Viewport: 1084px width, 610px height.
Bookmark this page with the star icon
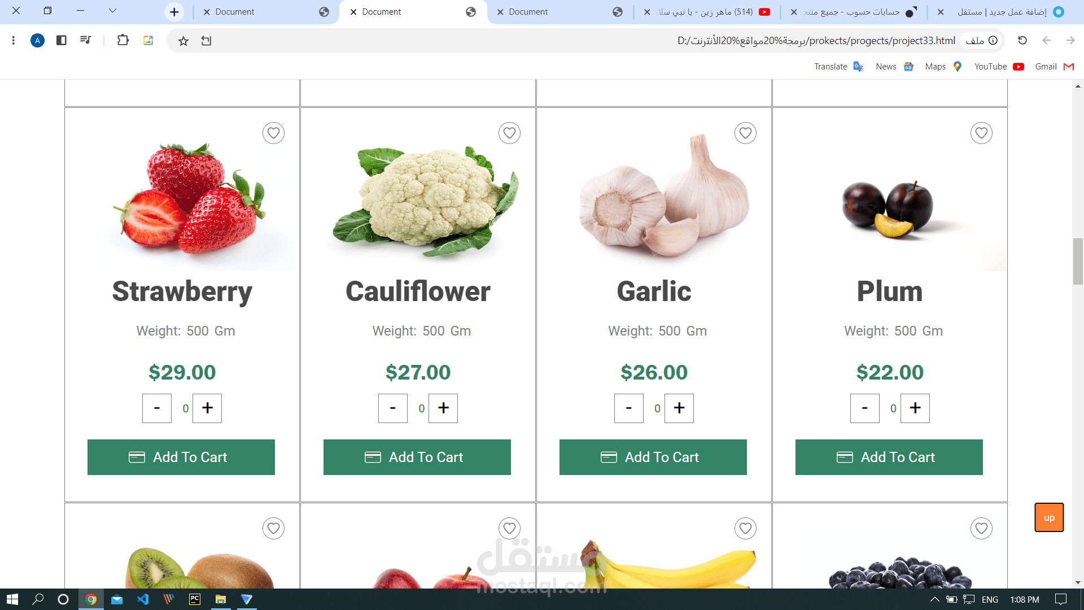click(183, 41)
